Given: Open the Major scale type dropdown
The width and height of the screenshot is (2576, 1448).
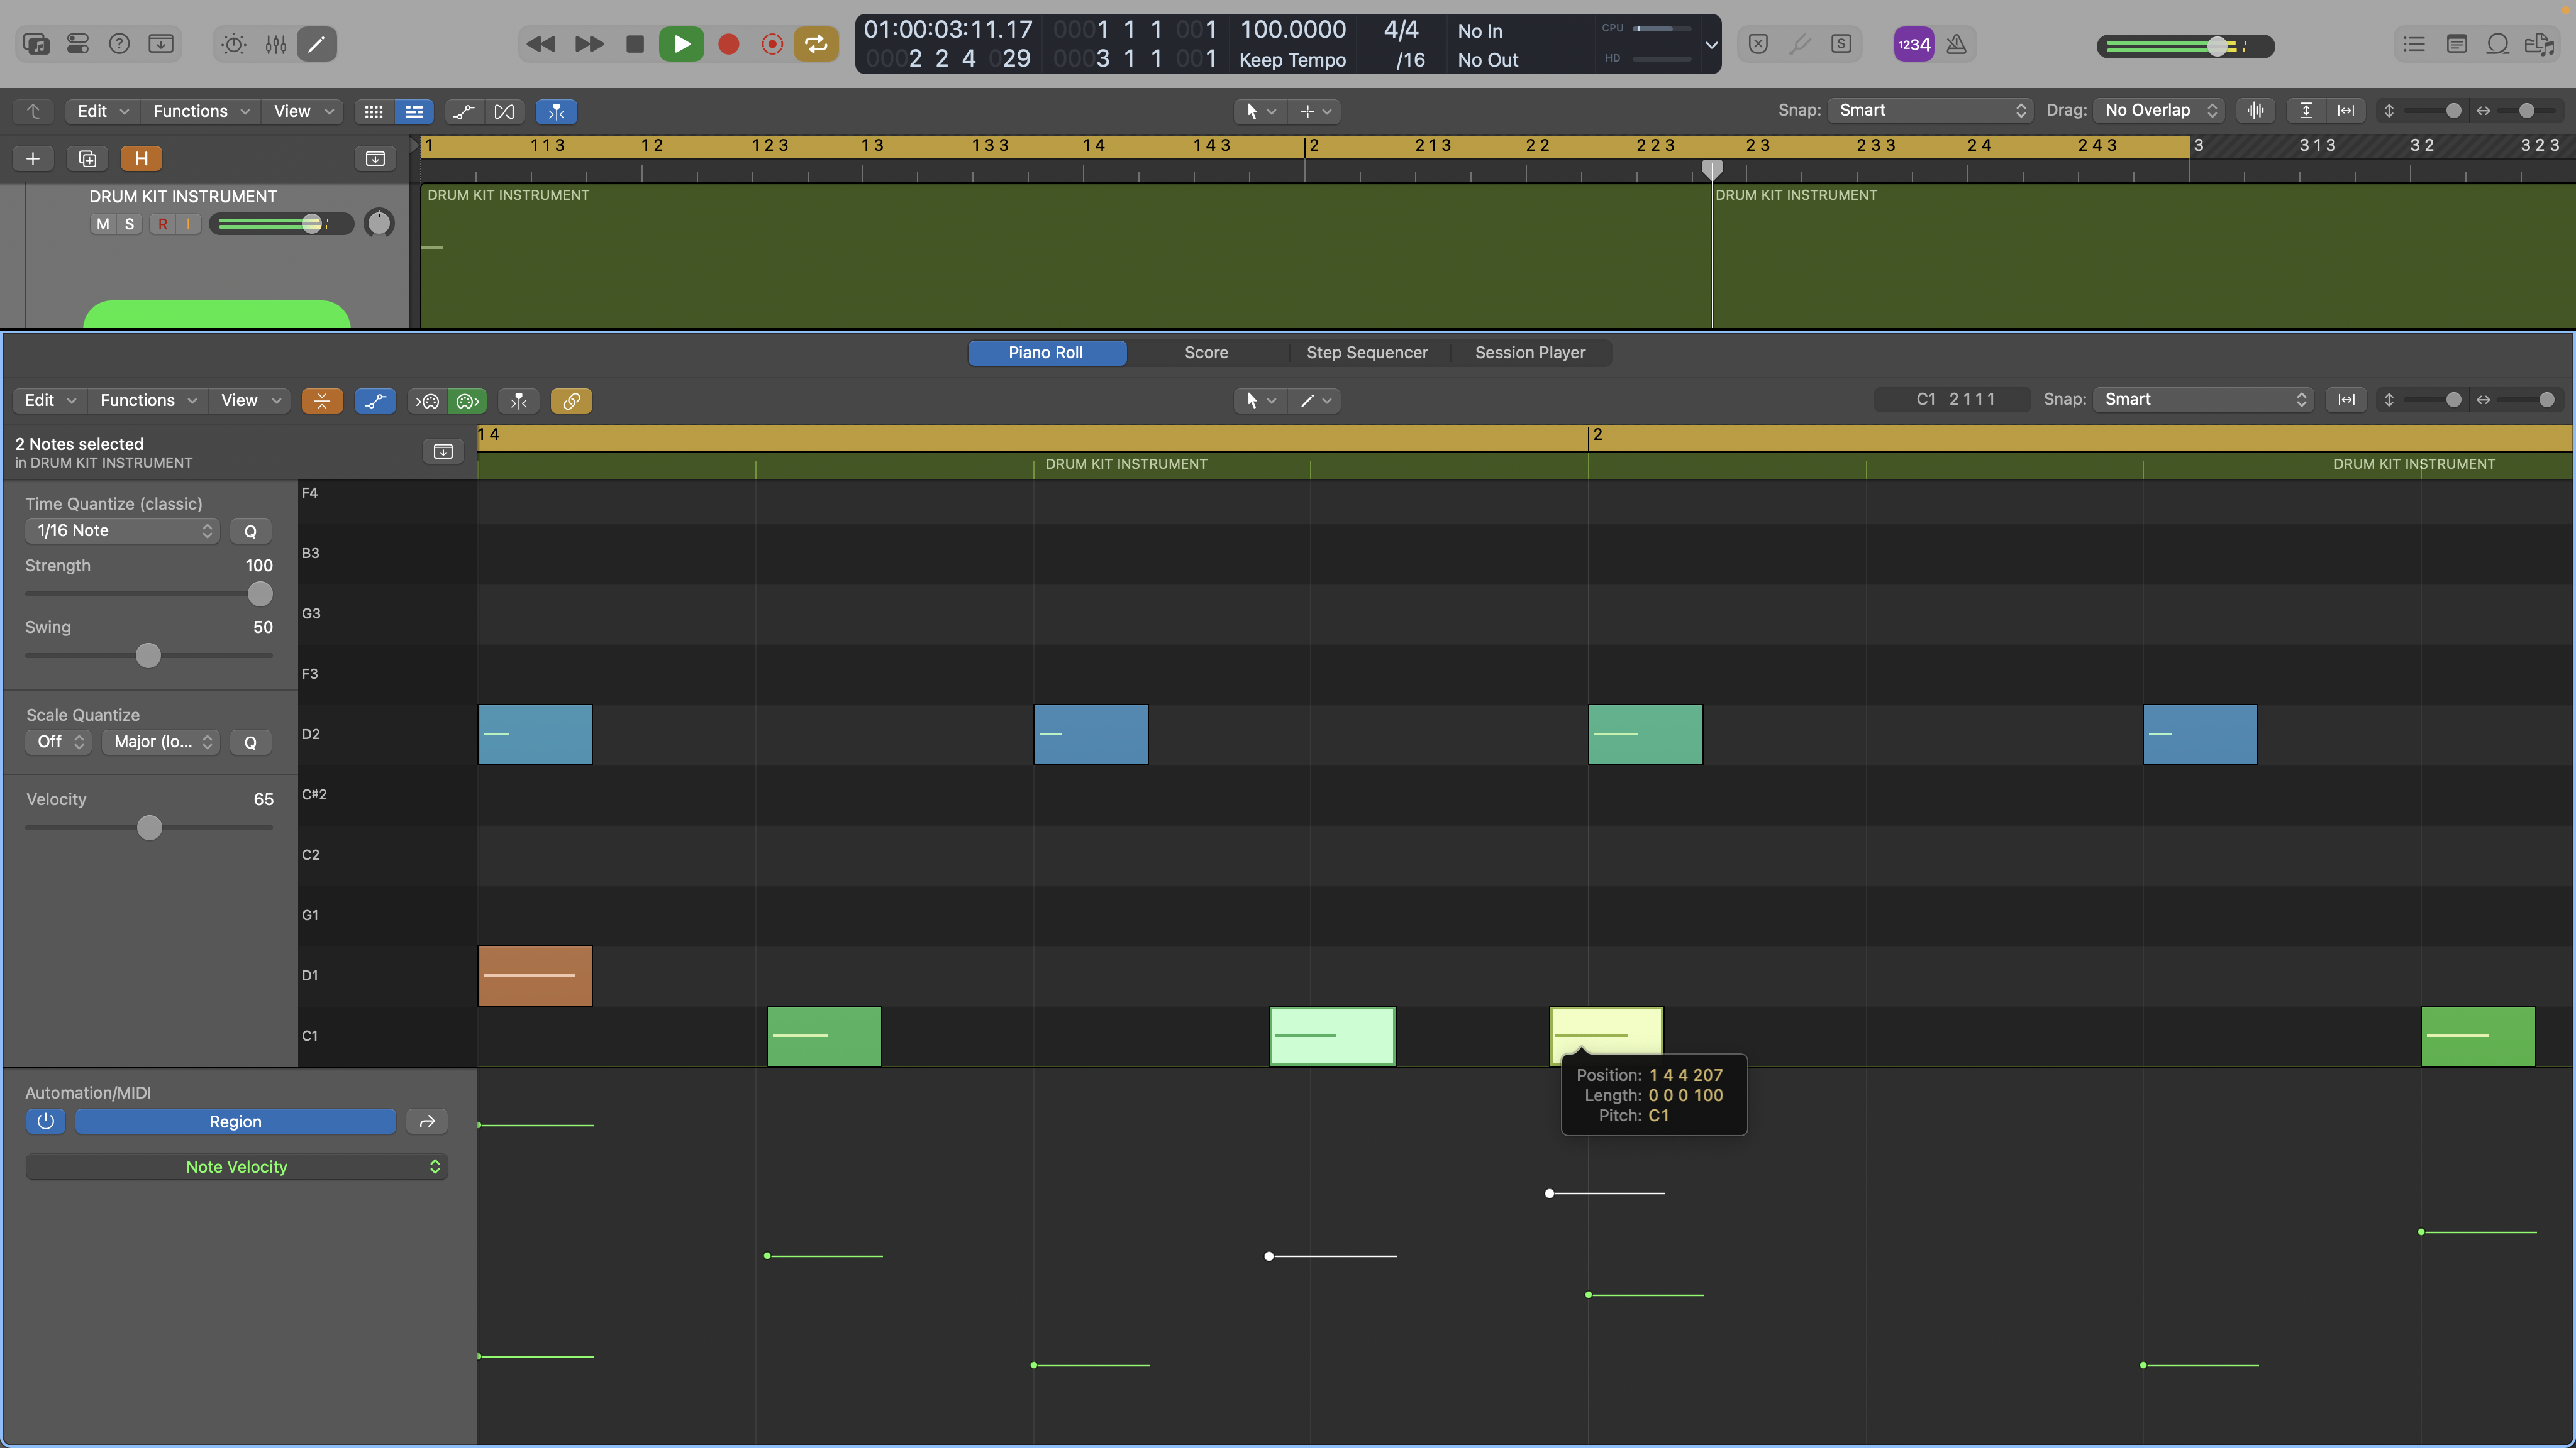Looking at the screenshot, I should [x=161, y=742].
